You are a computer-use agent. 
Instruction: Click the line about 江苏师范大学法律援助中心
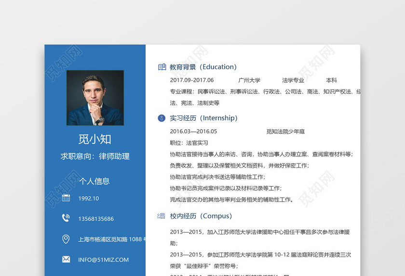[260, 232]
